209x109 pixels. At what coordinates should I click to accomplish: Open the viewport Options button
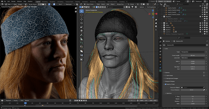point(142,7)
